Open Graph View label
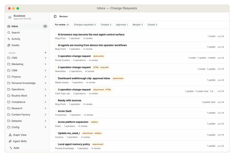The image size is (234, 157). pos(20,135)
